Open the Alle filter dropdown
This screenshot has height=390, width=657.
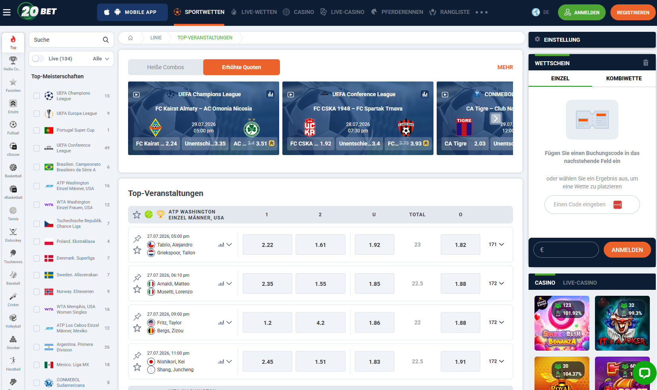click(x=101, y=59)
